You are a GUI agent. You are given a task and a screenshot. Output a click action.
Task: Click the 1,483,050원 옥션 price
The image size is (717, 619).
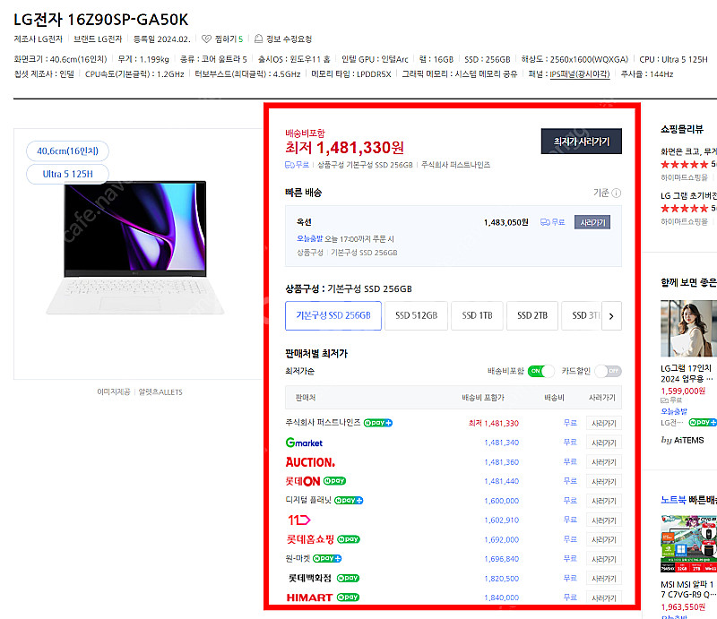point(506,223)
